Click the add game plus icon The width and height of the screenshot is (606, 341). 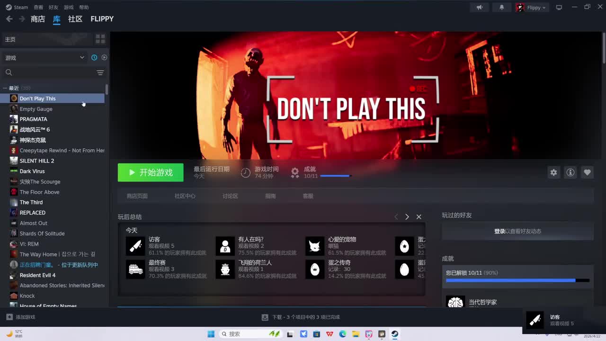click(9, 317)
